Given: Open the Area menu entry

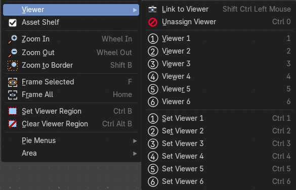Looking at the screenshot, I should pos(71,153).
